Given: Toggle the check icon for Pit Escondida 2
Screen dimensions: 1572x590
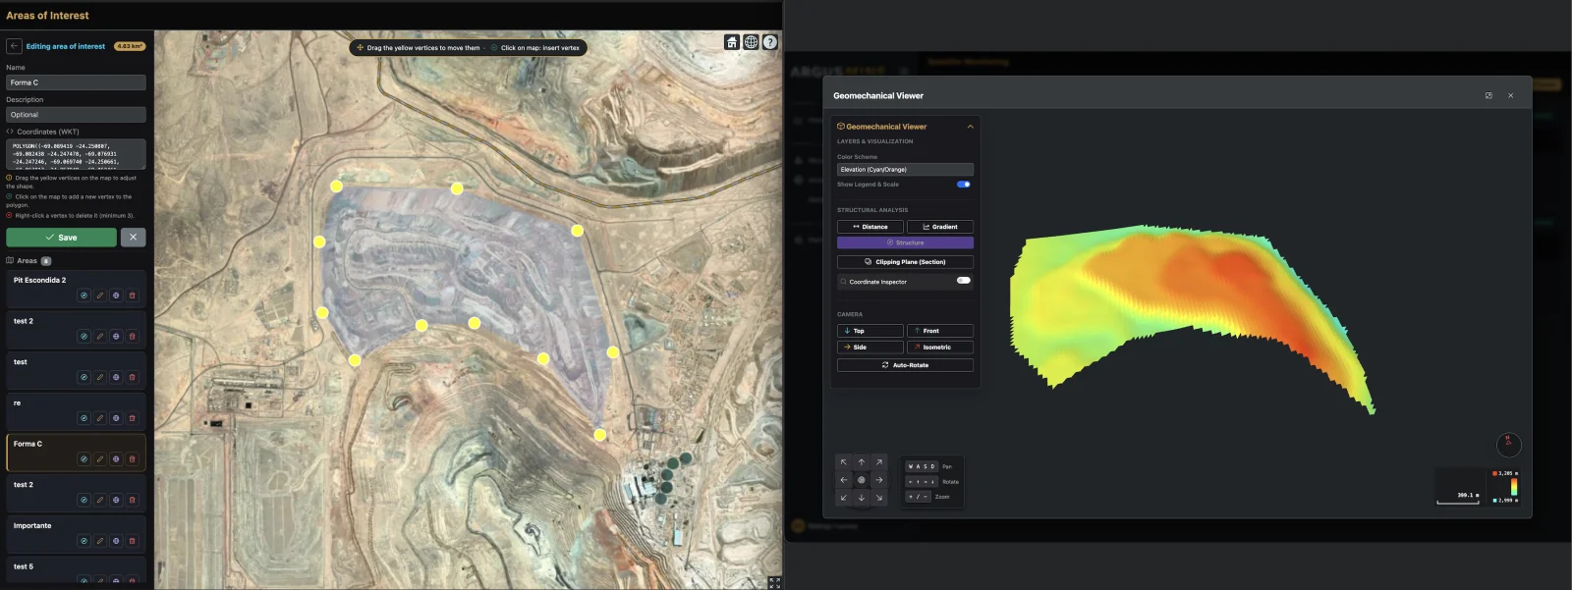Looking at the screenshot, I should [84, 295].
